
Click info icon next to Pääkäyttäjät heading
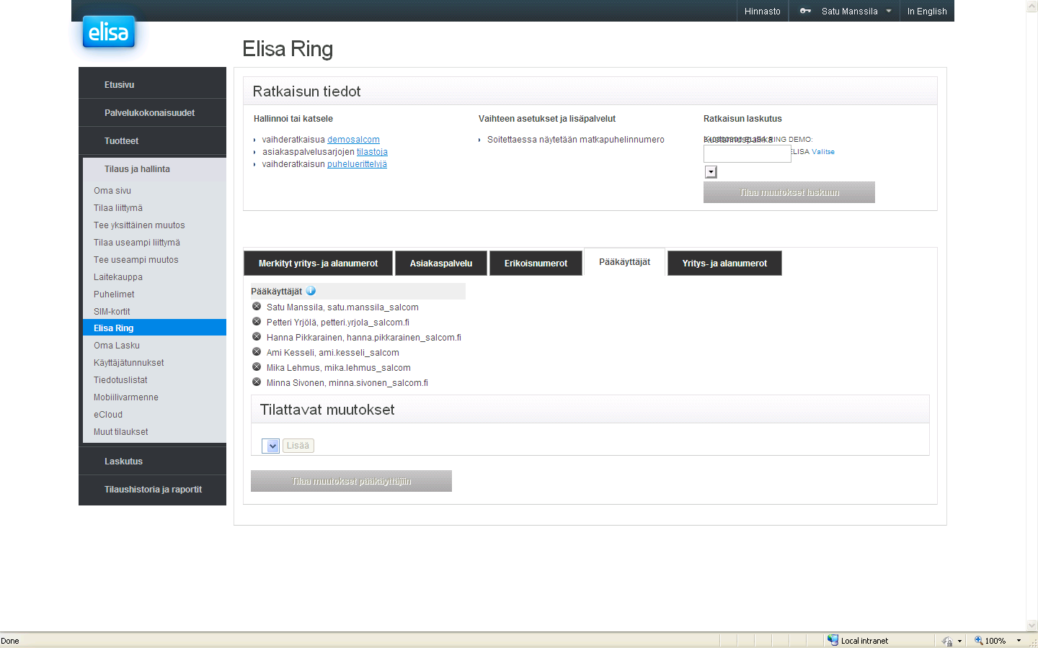tap(311, 291)
